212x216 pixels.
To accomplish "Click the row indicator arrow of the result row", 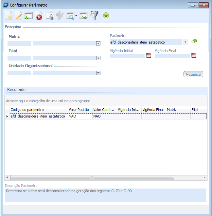I will click(7, 116).
